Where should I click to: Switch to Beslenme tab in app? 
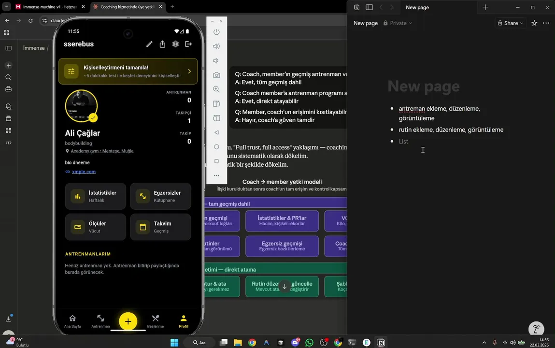(x=156, y=321)
